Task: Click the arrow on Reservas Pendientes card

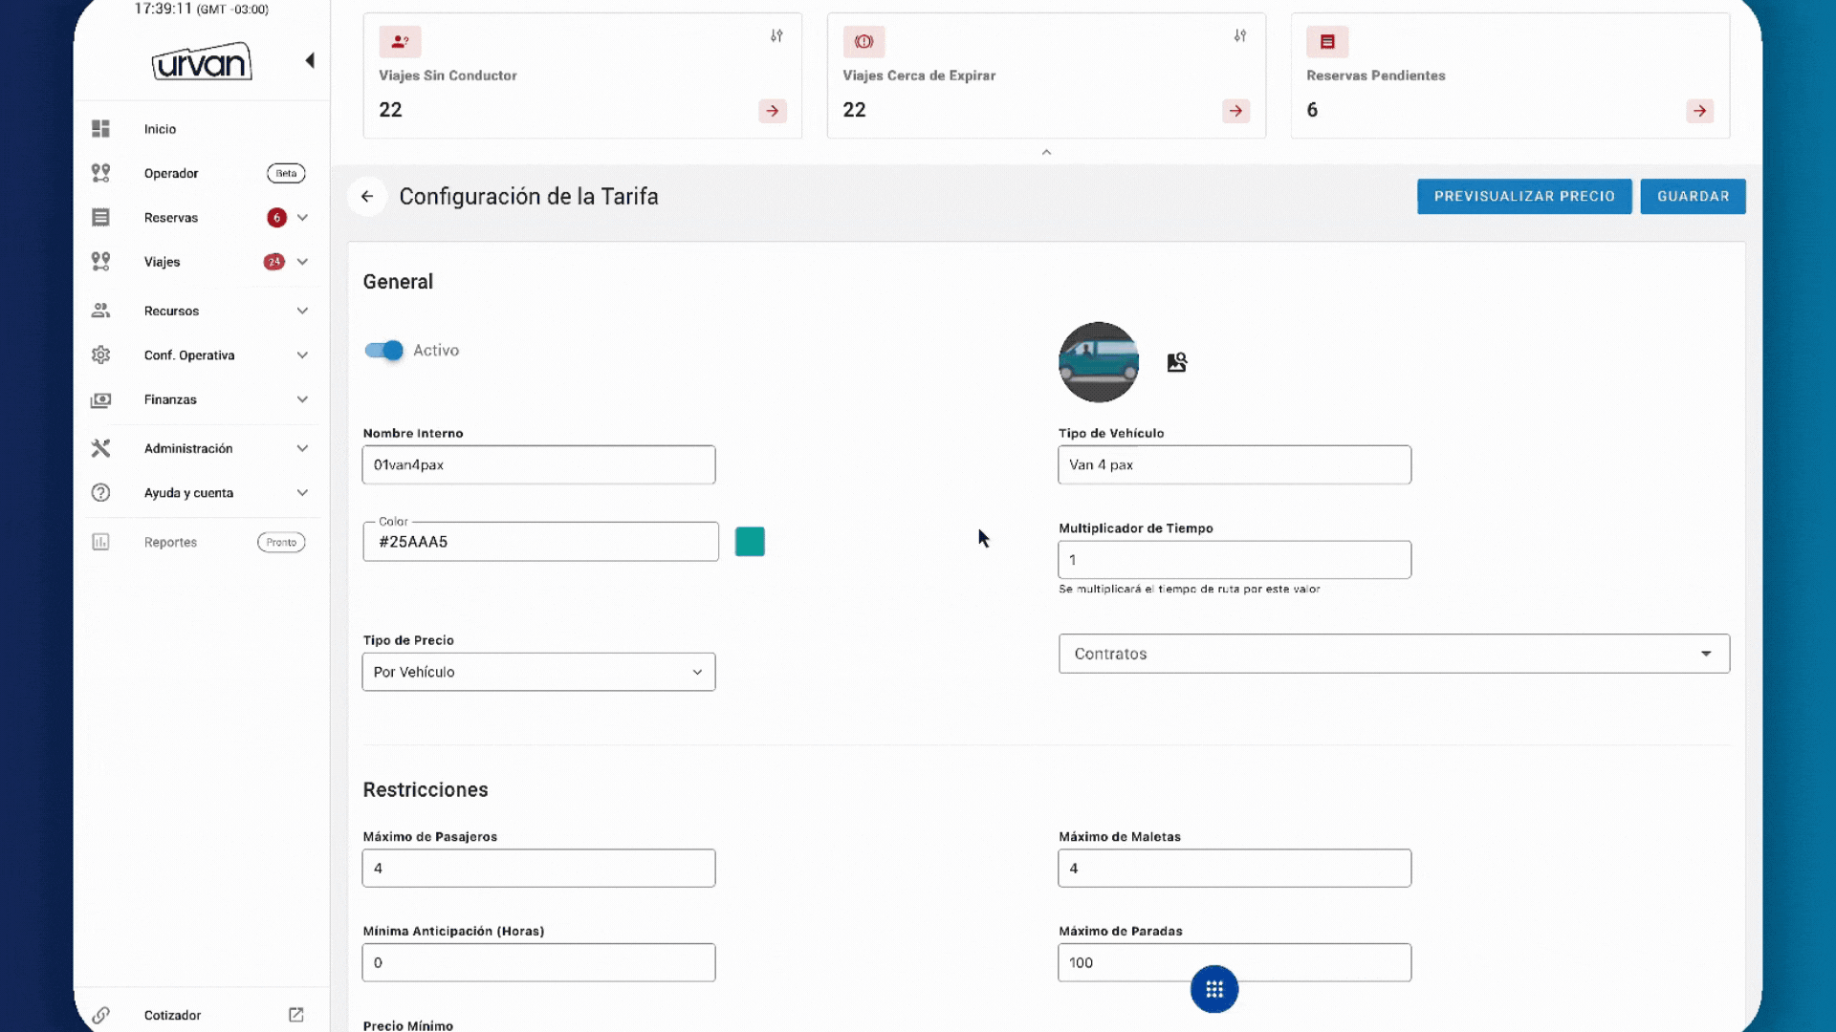Action: [x=1699, y=111]
